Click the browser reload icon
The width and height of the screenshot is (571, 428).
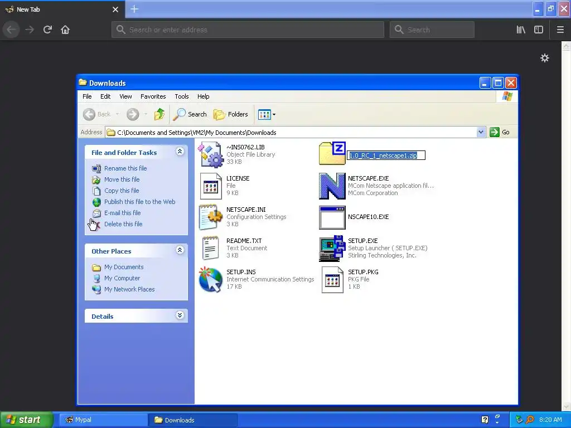click(47, 30)
